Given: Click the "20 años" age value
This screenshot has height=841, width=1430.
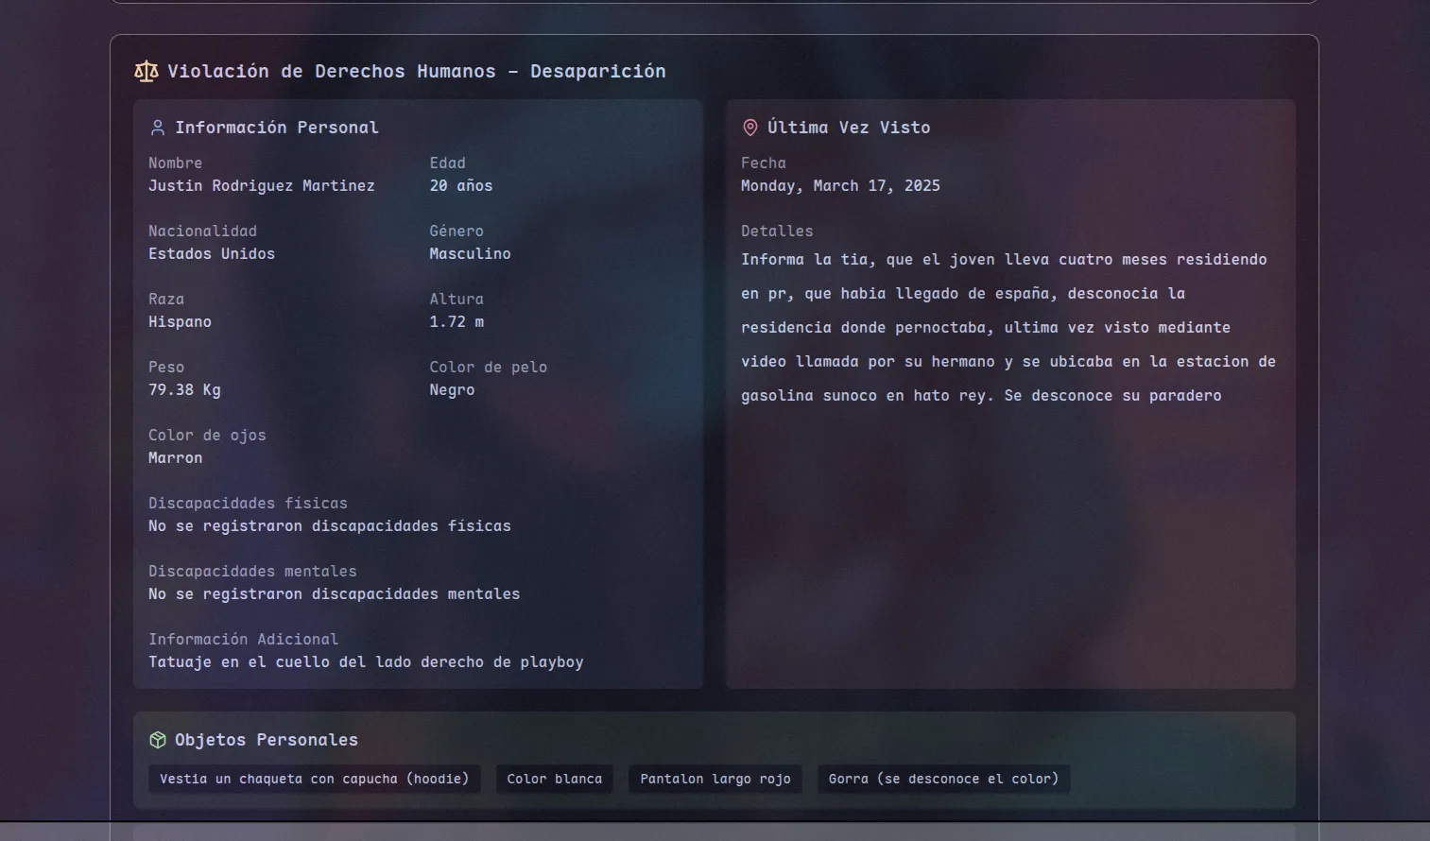Looking at the screenshot, I should click(x=460, y=186).
